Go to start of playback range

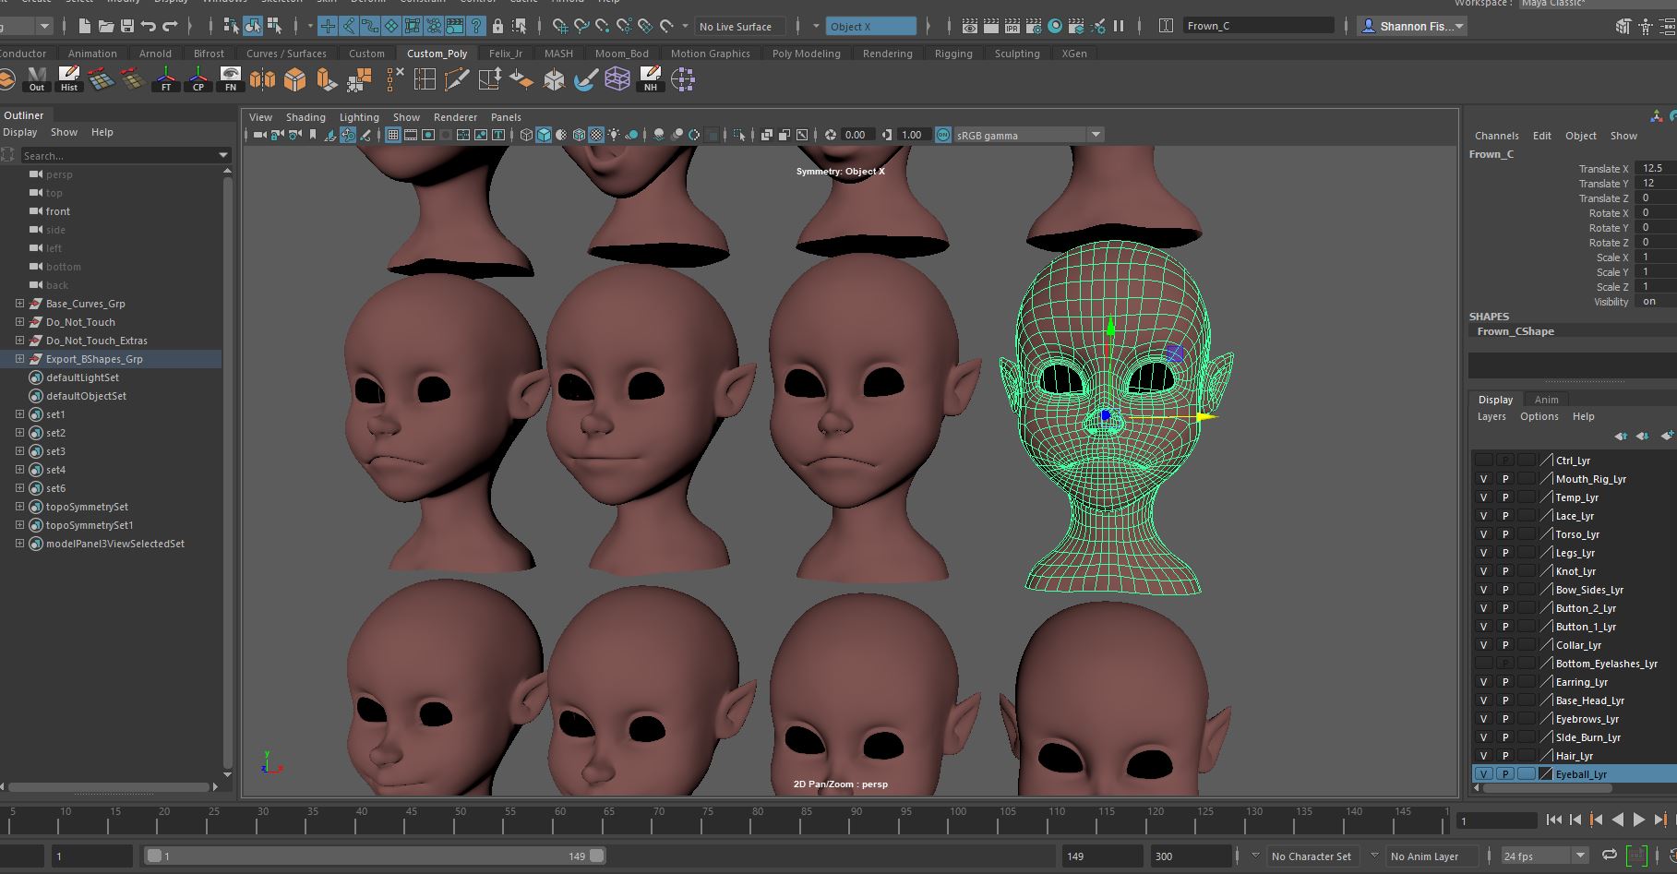click(x=1554, y=819)
